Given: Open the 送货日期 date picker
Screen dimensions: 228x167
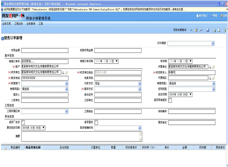Looking at the screenshot, I should click(x=191, y=95).
